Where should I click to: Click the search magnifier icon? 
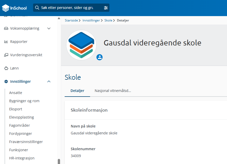(x=37, y=8)
